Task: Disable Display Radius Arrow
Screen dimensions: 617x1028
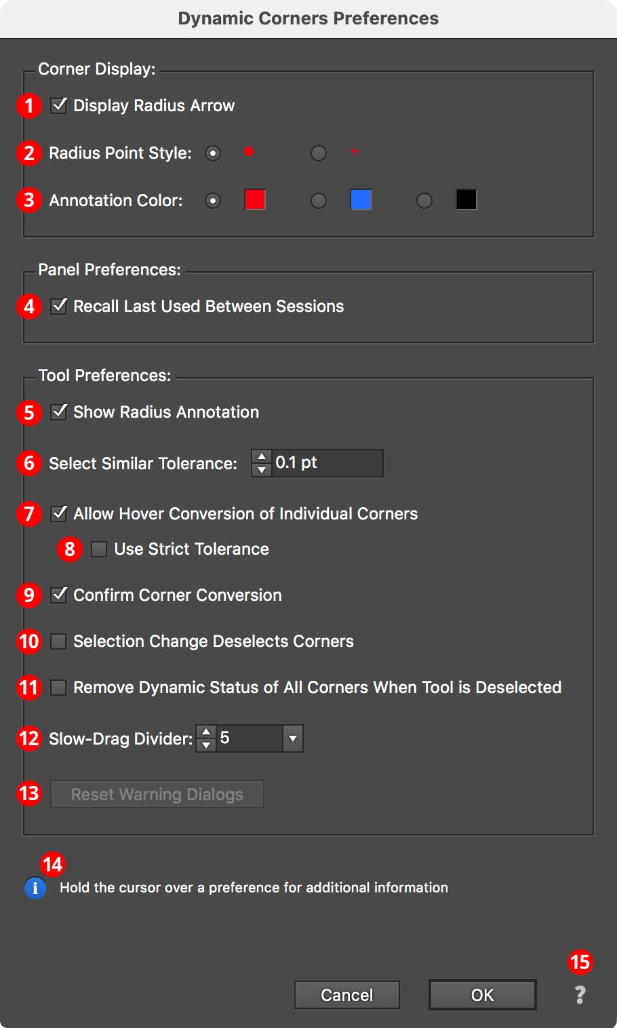Action: tap(58, 105)
